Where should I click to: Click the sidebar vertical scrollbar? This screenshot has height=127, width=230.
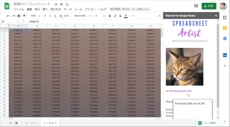point(218,66)
